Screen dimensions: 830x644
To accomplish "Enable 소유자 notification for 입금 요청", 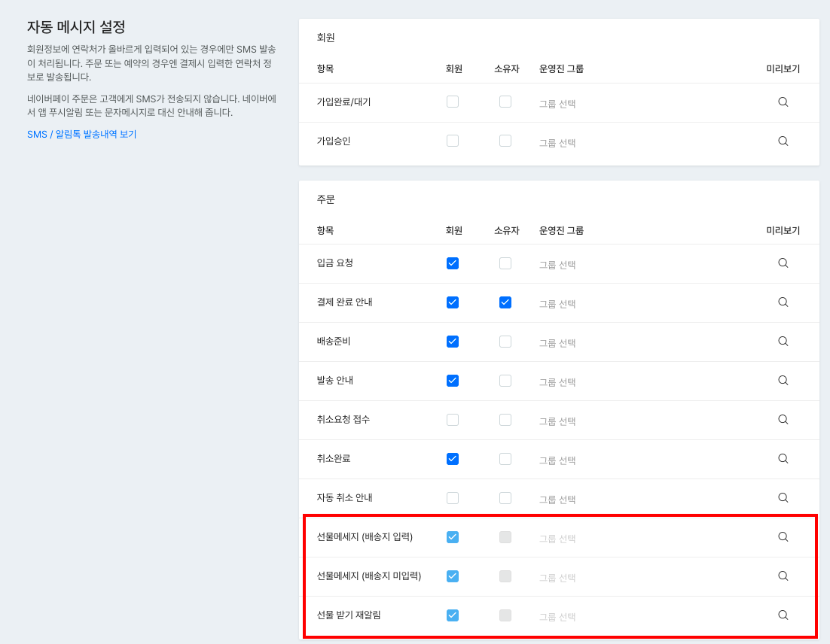I will click(x=505, y=263).
